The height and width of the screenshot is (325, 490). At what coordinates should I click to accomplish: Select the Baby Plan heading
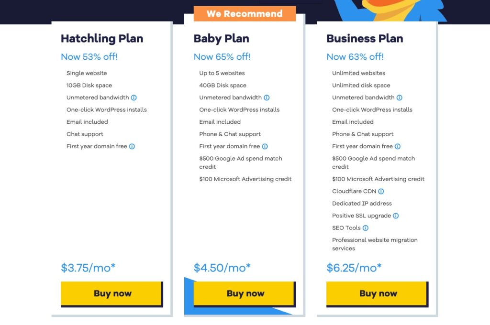(x=221, y=39)
